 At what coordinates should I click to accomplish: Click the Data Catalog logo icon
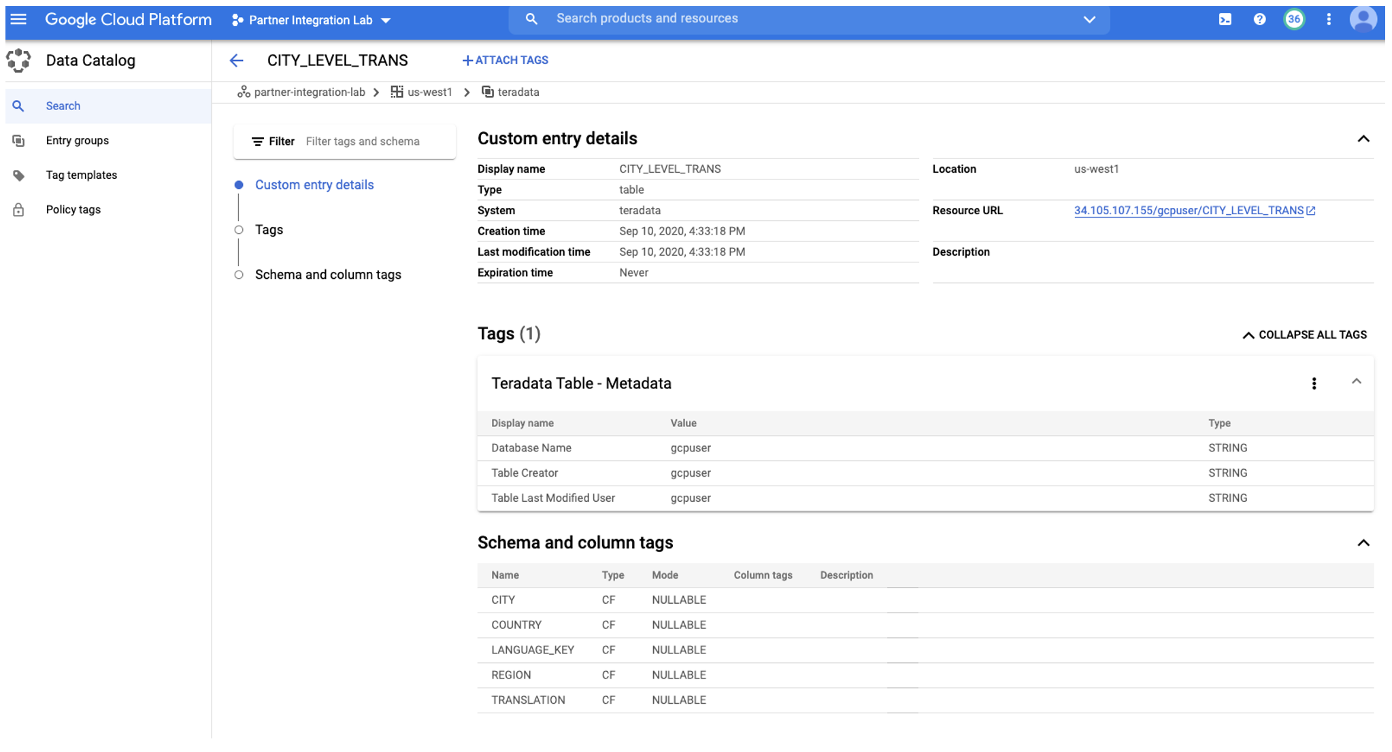coord(19,61)
